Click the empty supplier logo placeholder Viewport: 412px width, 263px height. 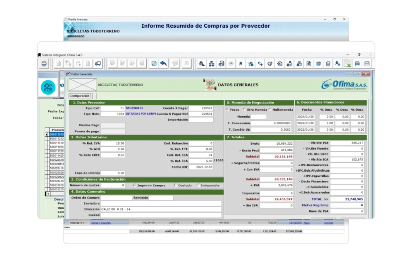[83, 85]
